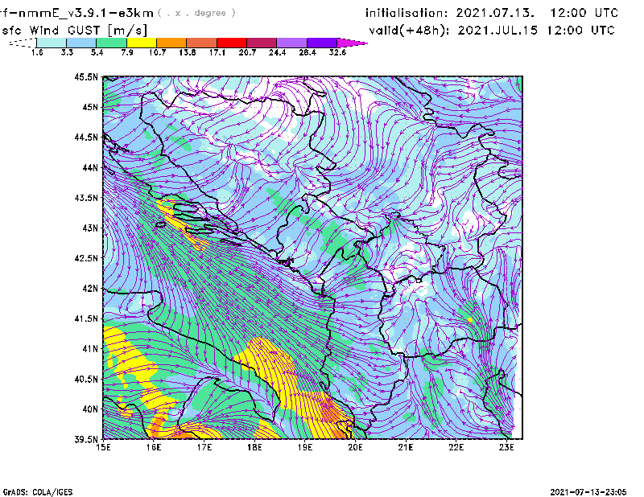Click the 40N latitude label
Screen dimensions: 644x497
tap(90, 409)
